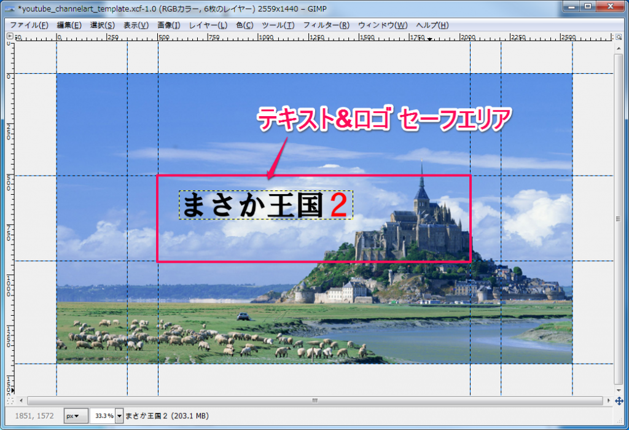The height and width of the screenshot is (430, 629).
Task: Toggle the quick mask button at bottom left
Action: click(x=10, y=401)
